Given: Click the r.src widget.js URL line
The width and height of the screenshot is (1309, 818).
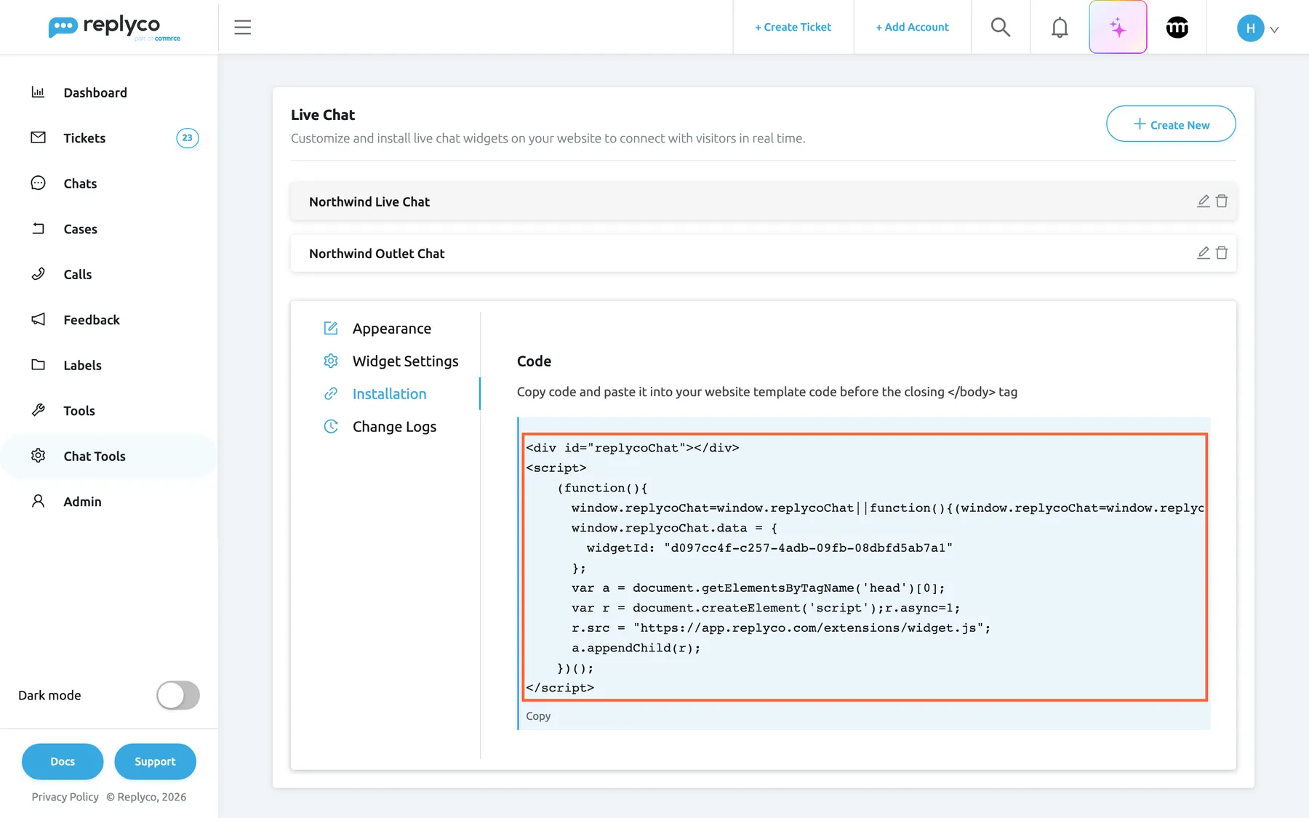Looking at the screenshot, I should [781, 628].
